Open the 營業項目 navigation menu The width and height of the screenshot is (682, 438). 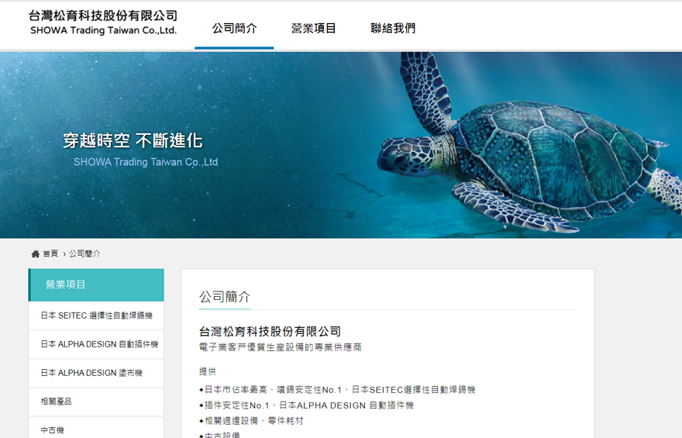pos(314,28)
